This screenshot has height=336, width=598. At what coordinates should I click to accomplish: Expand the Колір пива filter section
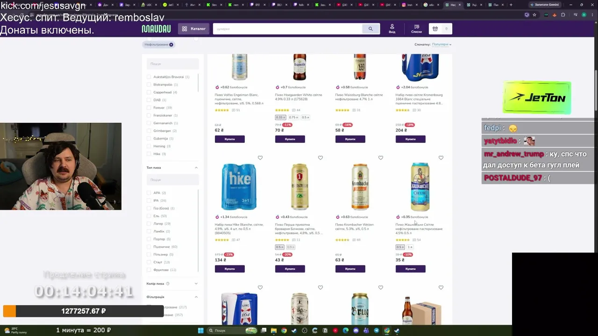[196, 283]
